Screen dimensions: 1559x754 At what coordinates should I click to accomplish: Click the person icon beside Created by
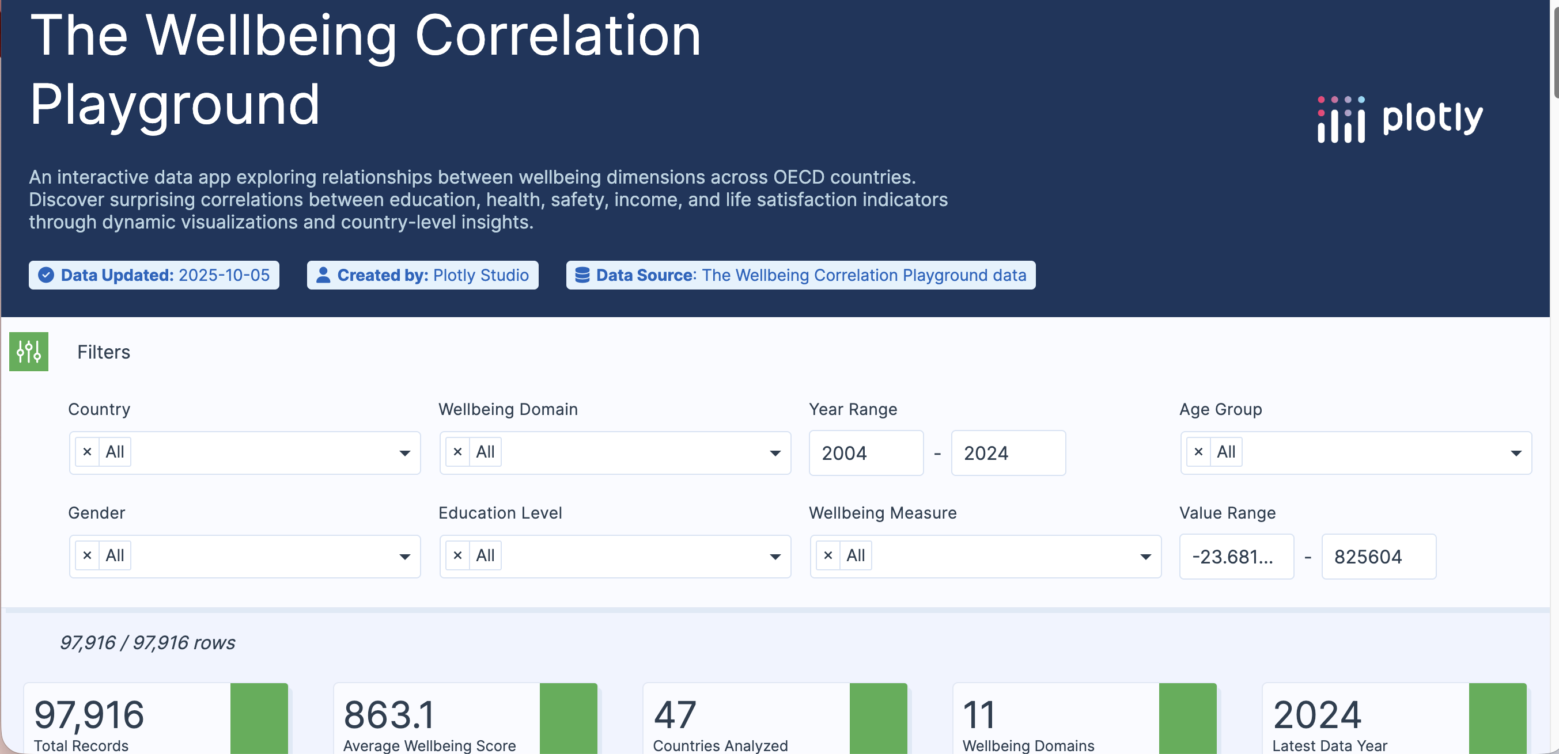tap(323, 275)
